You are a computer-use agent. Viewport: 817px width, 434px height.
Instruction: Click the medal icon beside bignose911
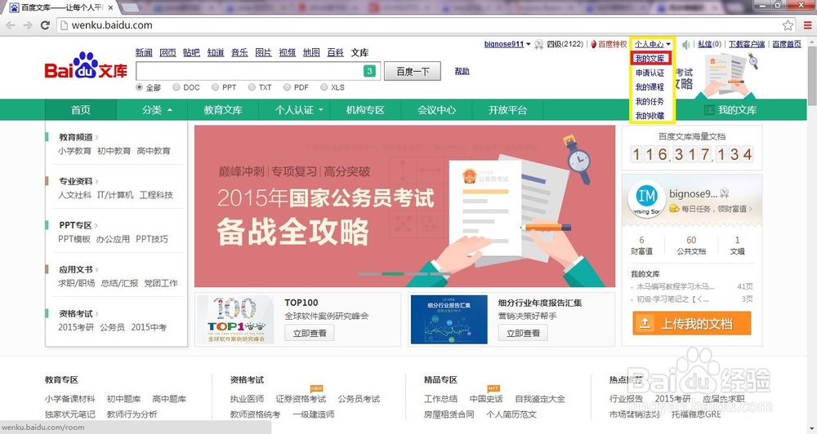(x=538, y=44)
